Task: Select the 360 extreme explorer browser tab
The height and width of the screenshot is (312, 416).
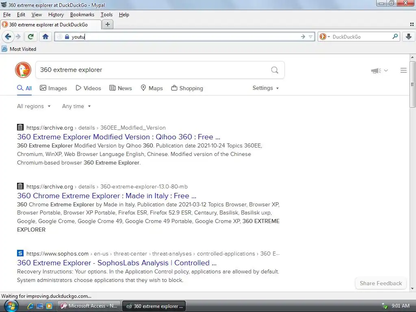Action: point(50,24)
